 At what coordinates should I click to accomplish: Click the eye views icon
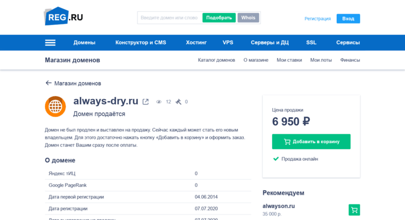click(x=159, y=102)
